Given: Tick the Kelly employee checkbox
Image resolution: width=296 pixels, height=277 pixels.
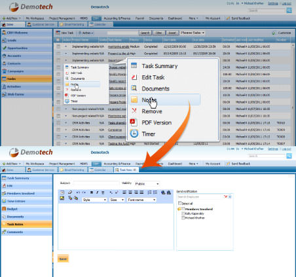Looking at the screenshot, I should [x=183, y=213].
